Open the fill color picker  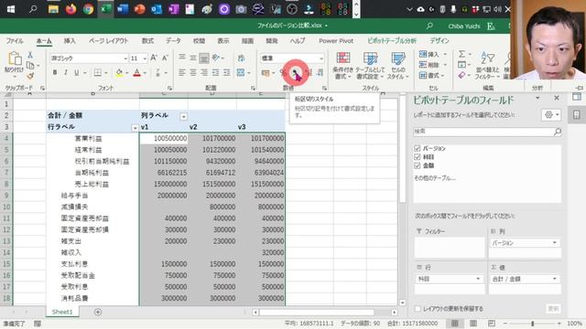[126, 73]
